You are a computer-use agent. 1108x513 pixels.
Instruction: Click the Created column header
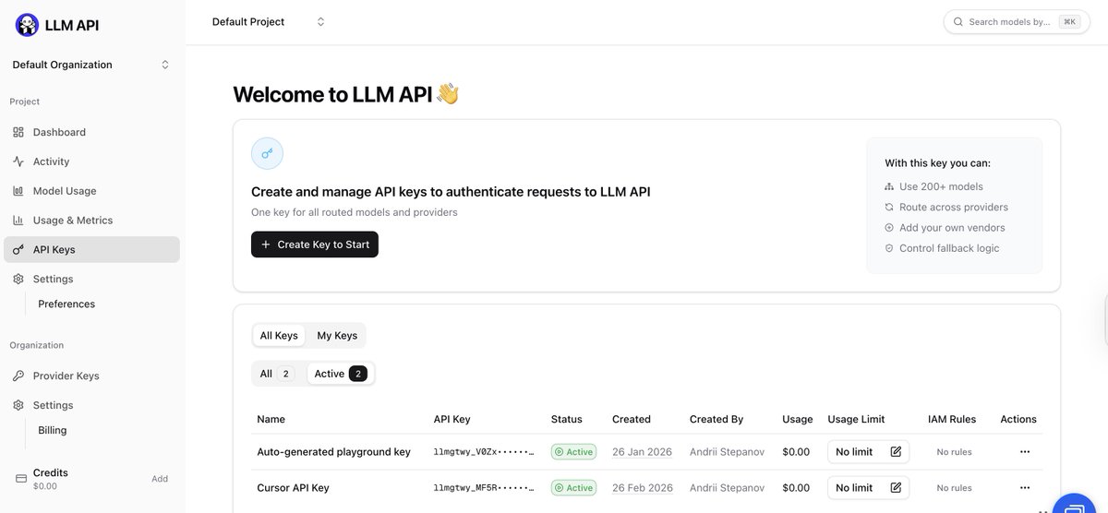coord(632,419)
